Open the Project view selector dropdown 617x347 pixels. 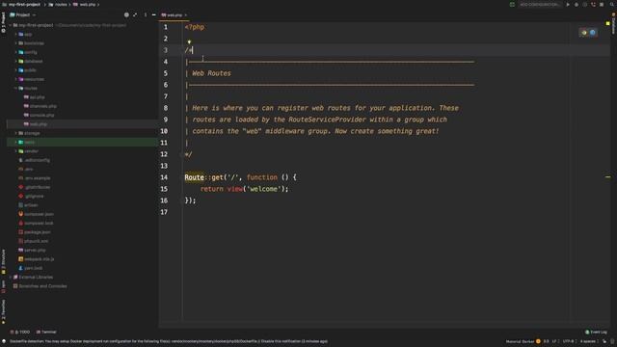point(23,15)
